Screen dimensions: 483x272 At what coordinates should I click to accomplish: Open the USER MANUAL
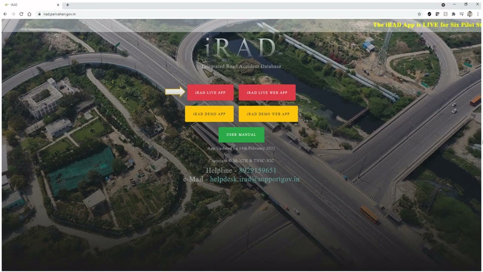click(x=241, y=134)
